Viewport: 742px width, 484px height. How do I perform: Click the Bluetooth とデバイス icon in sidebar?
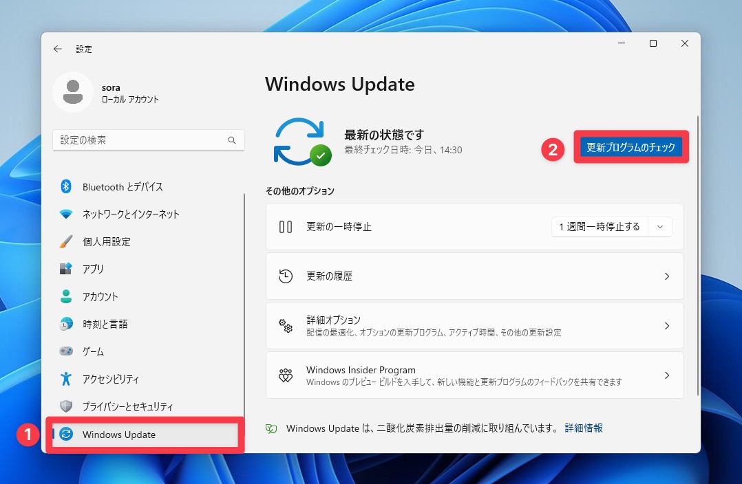coord(66,187)
